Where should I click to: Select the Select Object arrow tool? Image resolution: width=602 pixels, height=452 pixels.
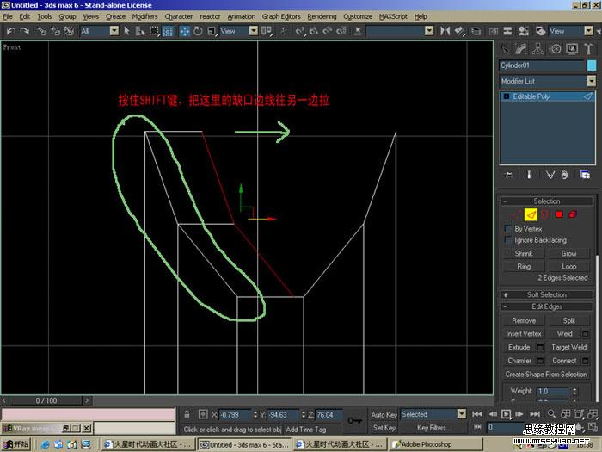coord(126,31)
